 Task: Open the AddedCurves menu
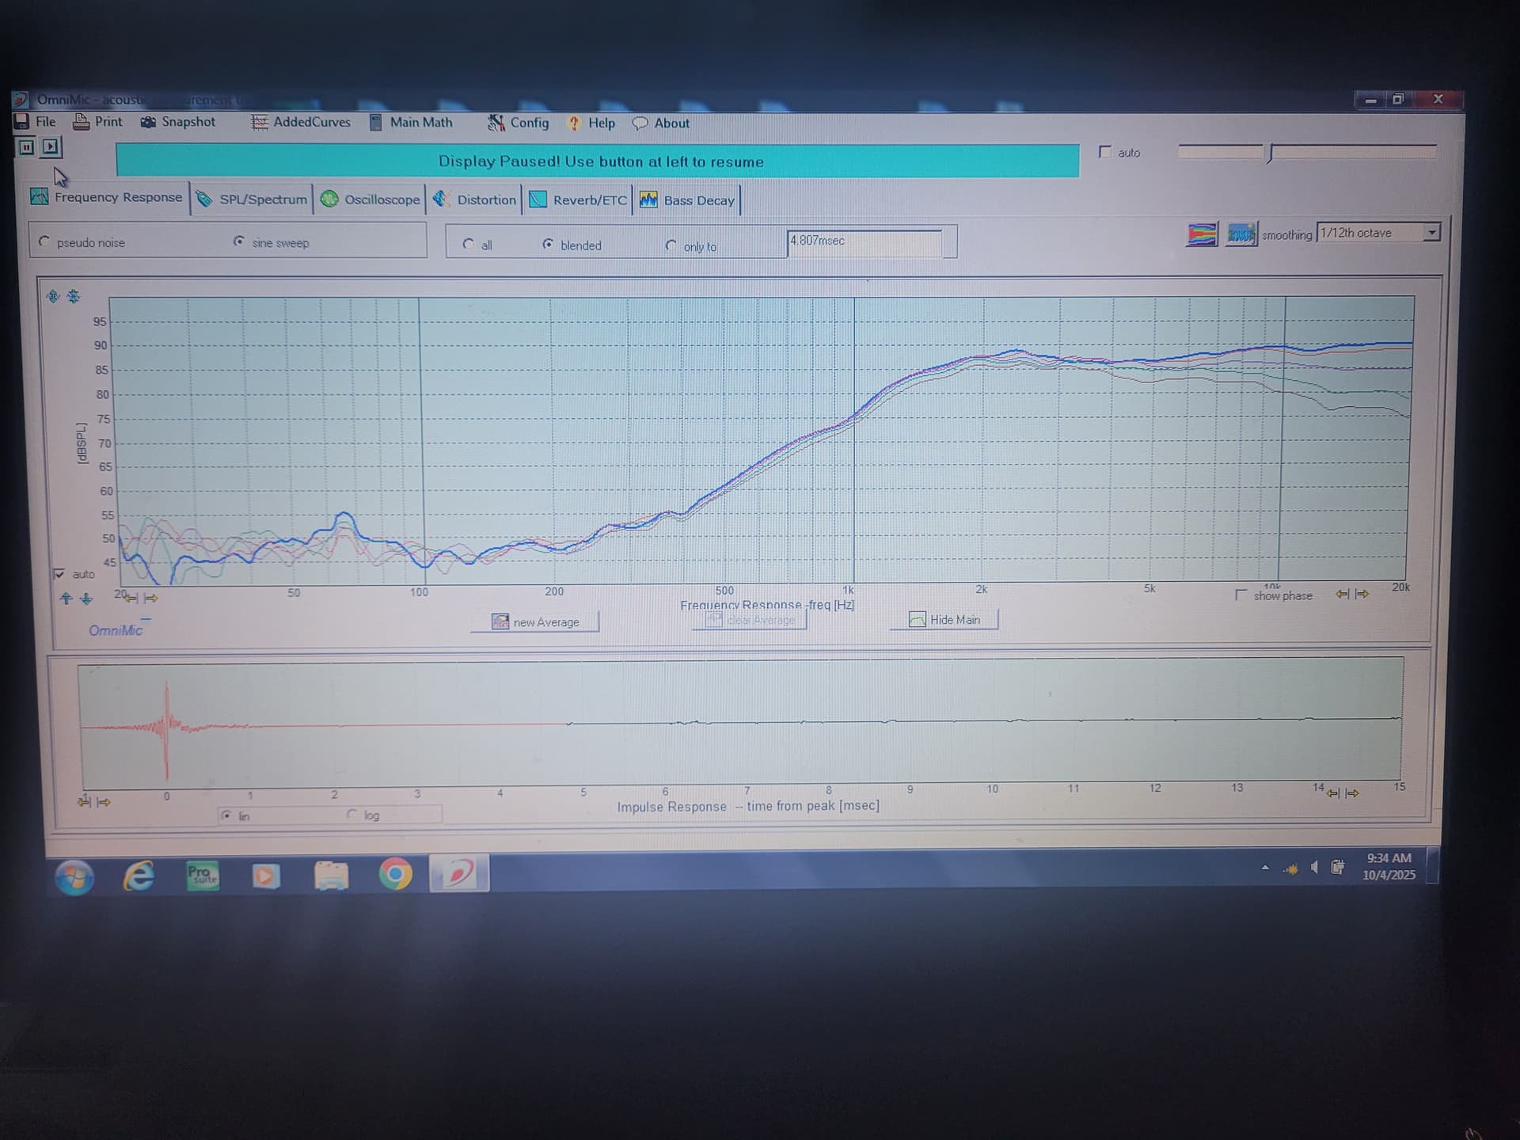tap(301, 122)
